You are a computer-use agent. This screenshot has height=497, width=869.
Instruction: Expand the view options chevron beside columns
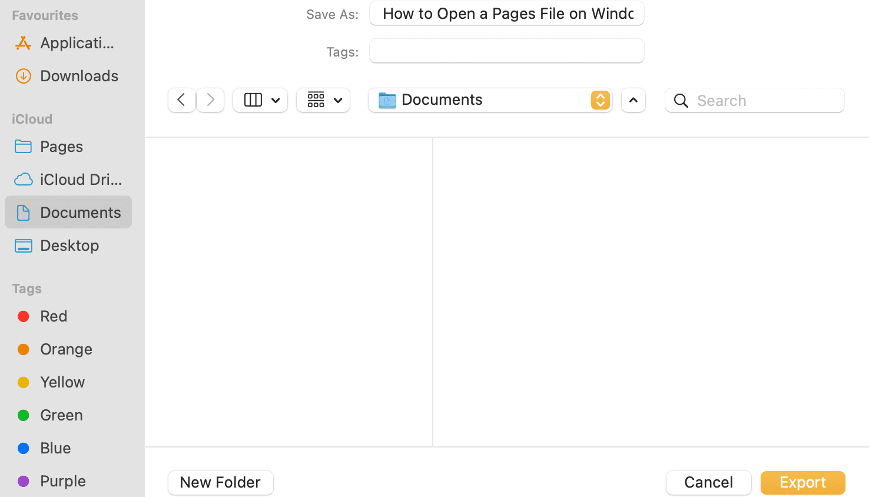click(276, 100)
